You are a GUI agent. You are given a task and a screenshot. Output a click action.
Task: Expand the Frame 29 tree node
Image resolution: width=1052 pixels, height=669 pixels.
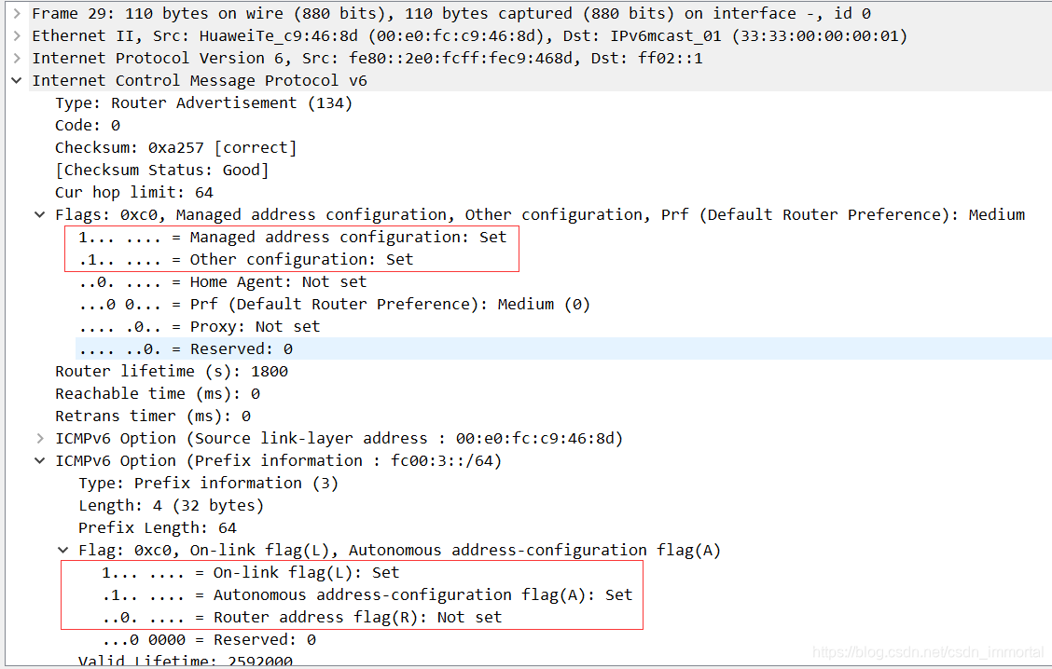pyautogui.click(x=17, y=13)
